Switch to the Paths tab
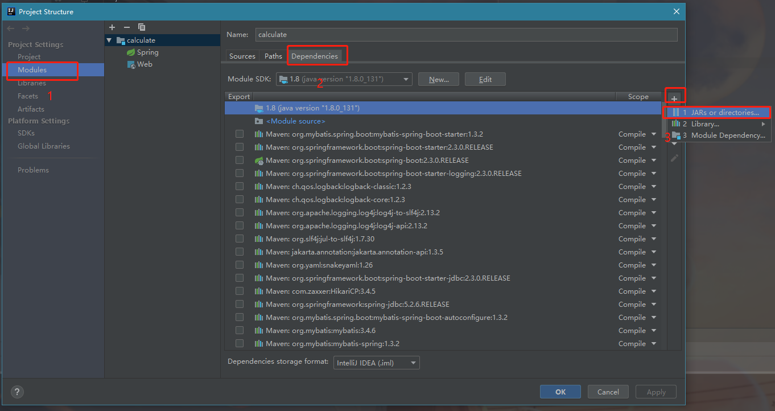775x411 pixels. [273, 56]
